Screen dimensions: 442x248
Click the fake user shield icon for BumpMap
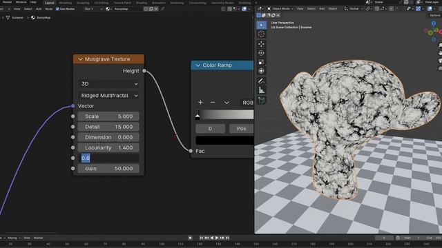(x=146, y=9)
